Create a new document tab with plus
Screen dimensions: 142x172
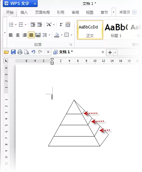tap(110, 52)
